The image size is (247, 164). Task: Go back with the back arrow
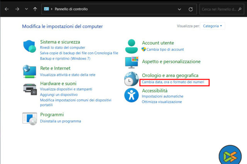pos(7,9)
